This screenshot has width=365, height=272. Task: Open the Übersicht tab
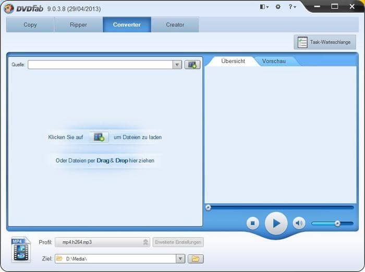(x=233, y=61)
